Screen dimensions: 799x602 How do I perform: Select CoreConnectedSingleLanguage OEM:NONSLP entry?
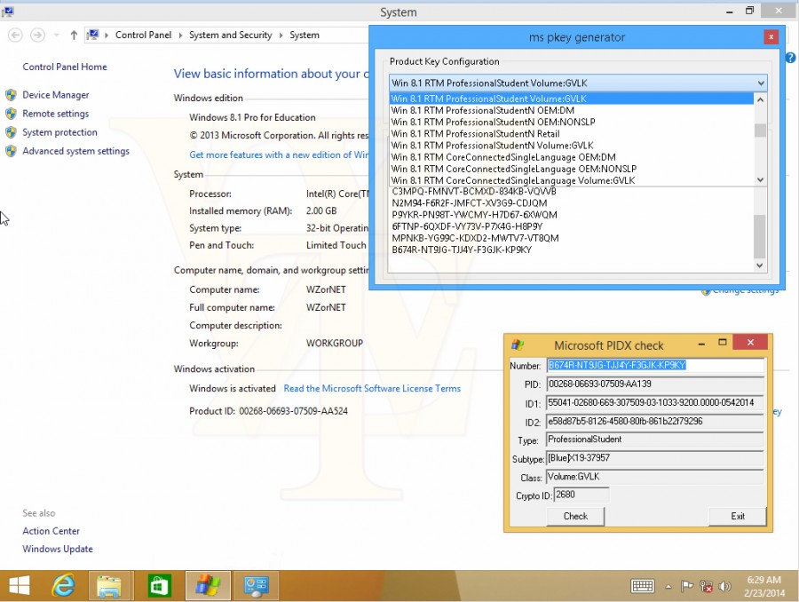coord(571,170)
